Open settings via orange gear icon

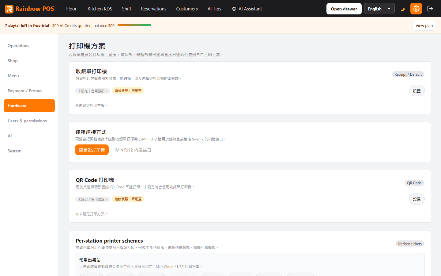click(416, 9)
